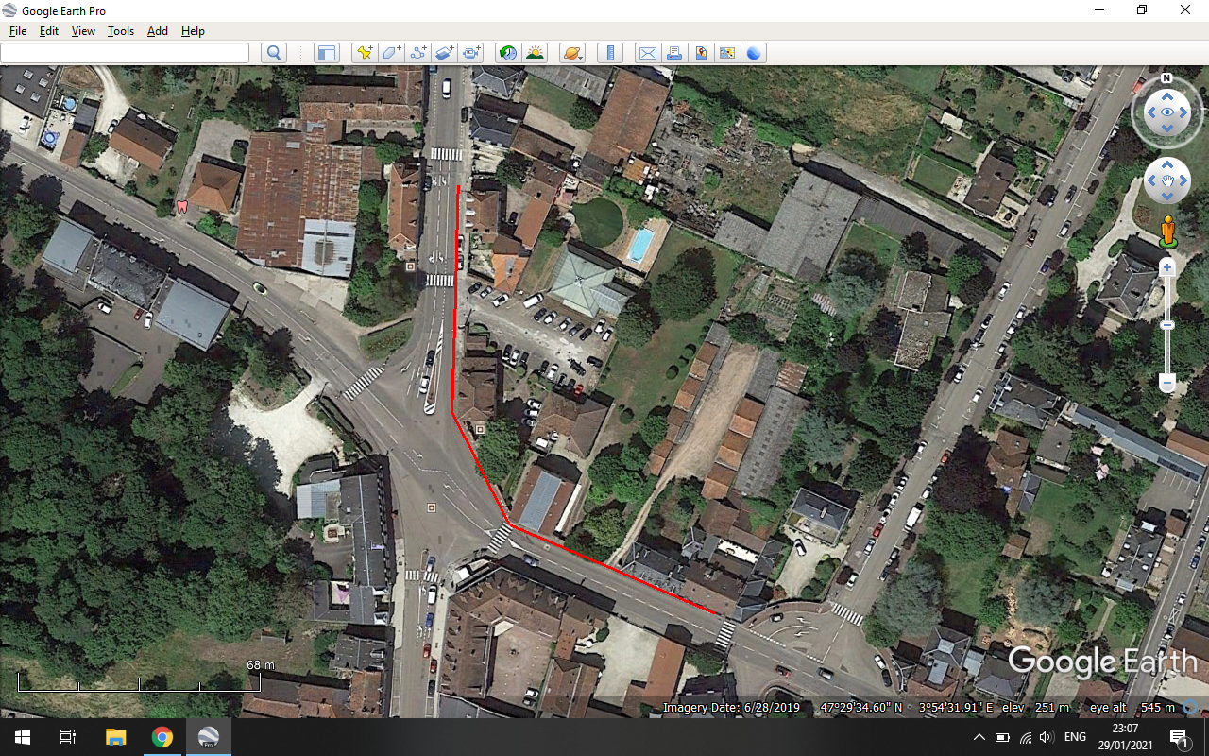1209x756 pixels.
Task: Show historical imagery
Action: [x=508, y=53]
